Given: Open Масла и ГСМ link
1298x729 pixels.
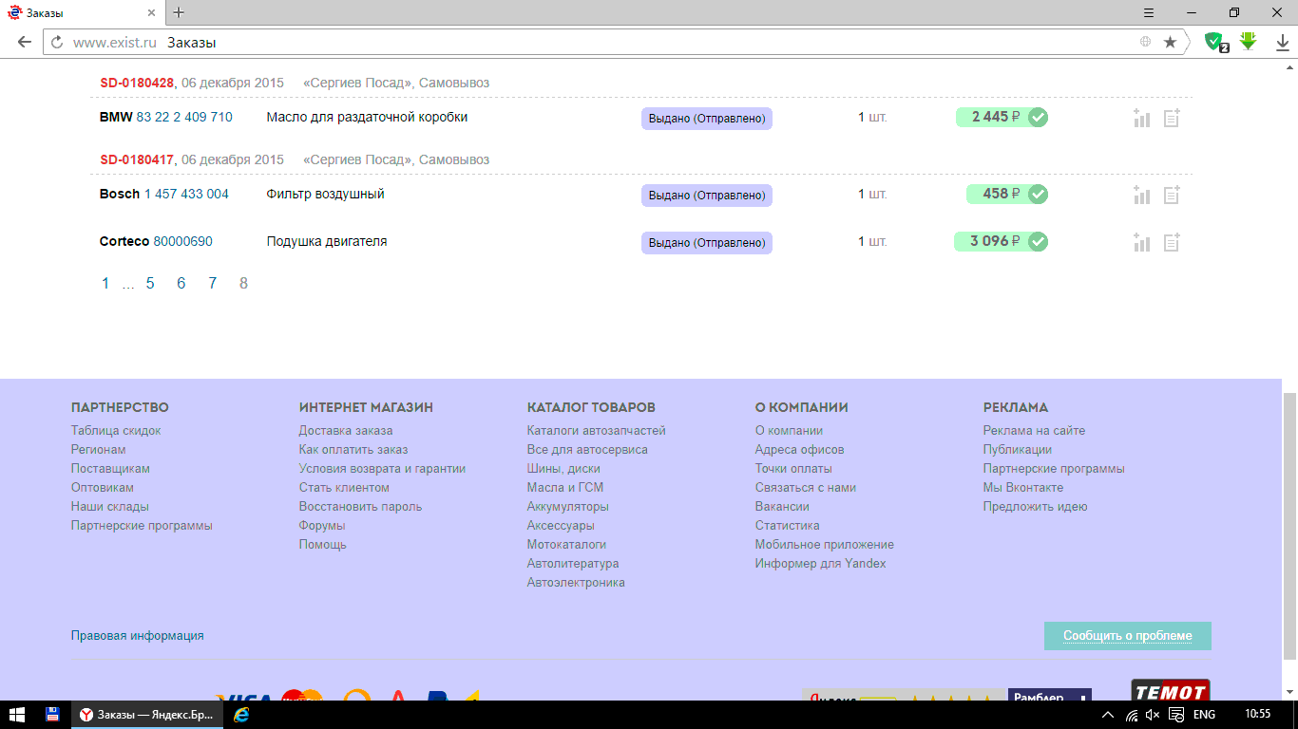Looking at the screenshot, I should point(565,487).
